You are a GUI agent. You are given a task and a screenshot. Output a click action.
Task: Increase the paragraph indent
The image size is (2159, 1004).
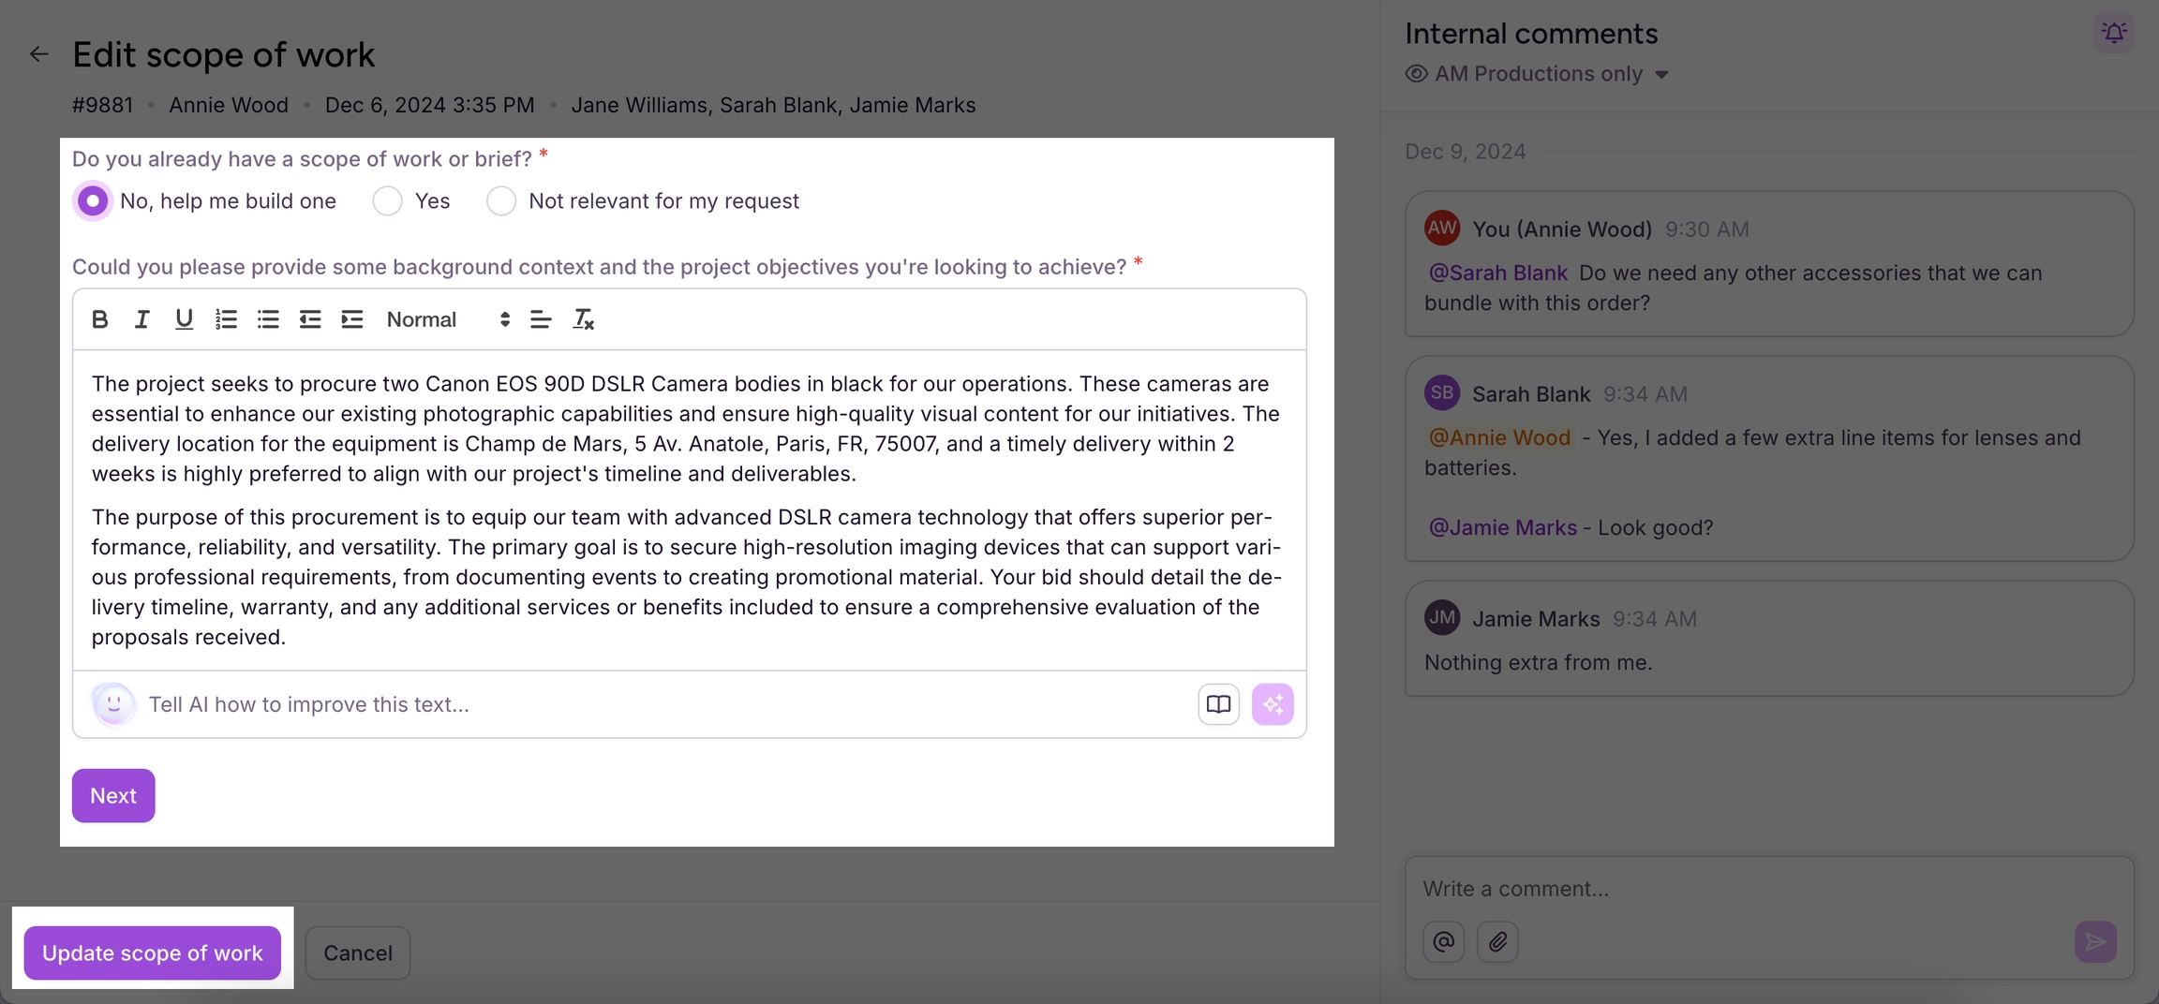coord(352,319)
